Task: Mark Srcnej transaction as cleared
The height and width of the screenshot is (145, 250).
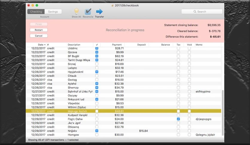Action: coord(97,64)
